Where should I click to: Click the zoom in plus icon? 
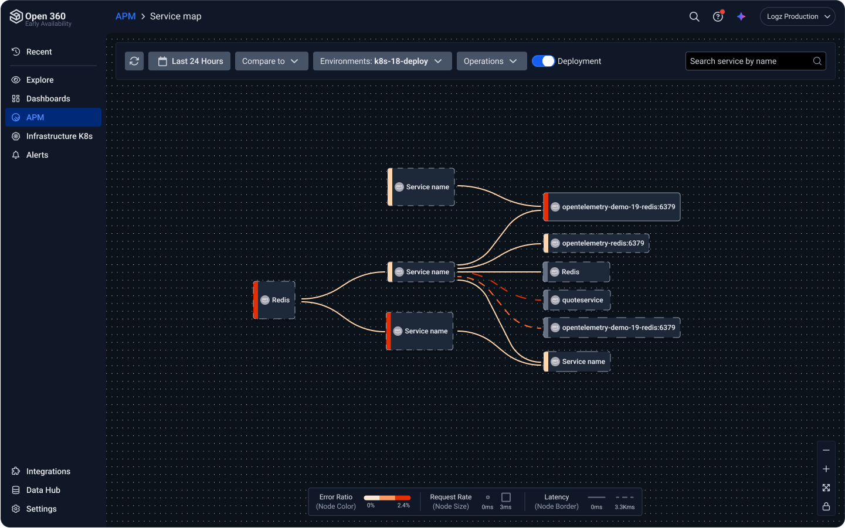[826, 469]
